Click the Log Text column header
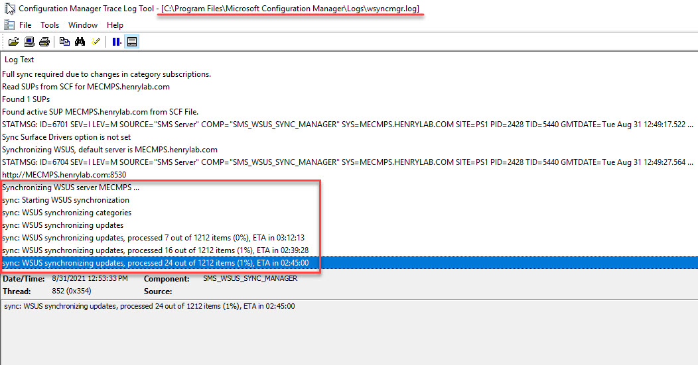Image resolution: width=698 pixels, height=365 pixels. tap(19, 60)
